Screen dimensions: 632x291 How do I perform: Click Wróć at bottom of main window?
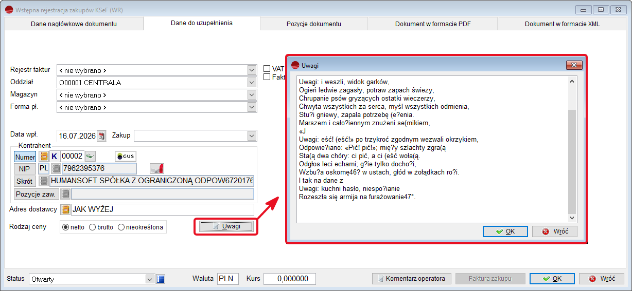602,279
